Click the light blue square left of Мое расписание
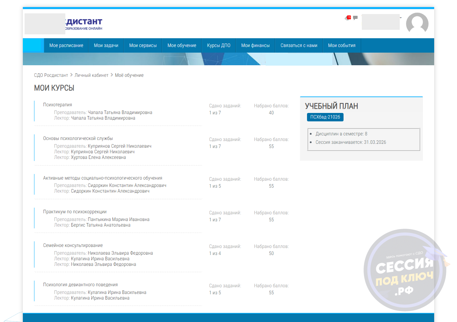 point(33,45)
